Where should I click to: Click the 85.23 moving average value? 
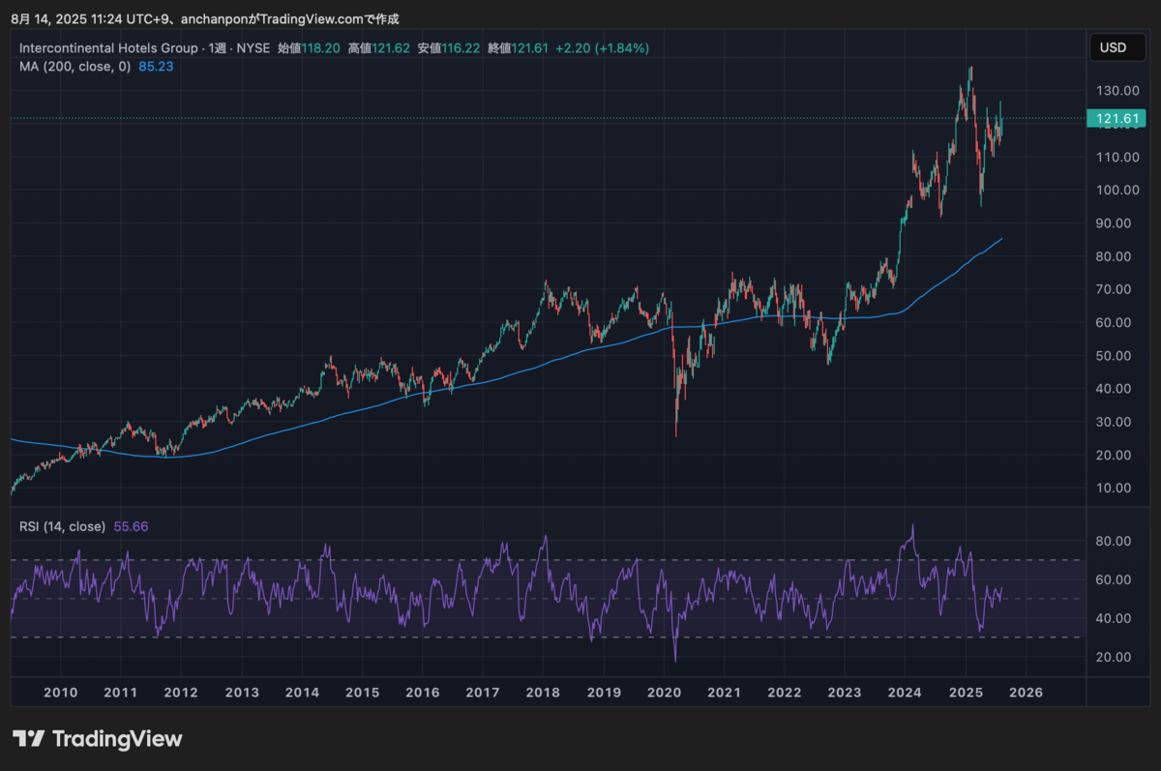[157, 67]
